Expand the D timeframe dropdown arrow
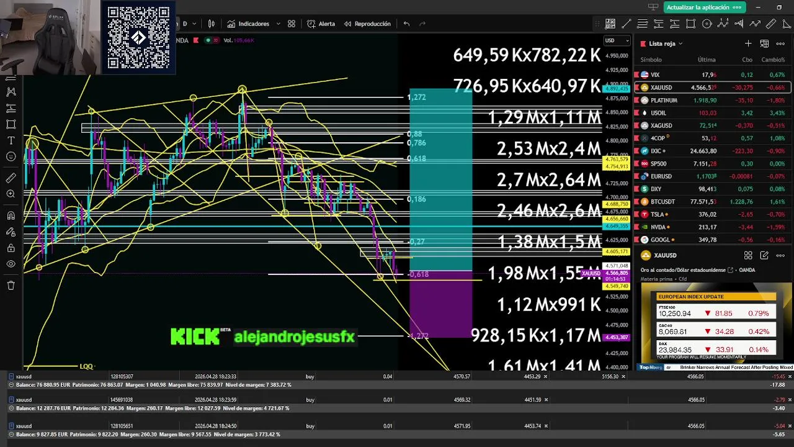Screen dimensions: 794x447 pos(194,24)
